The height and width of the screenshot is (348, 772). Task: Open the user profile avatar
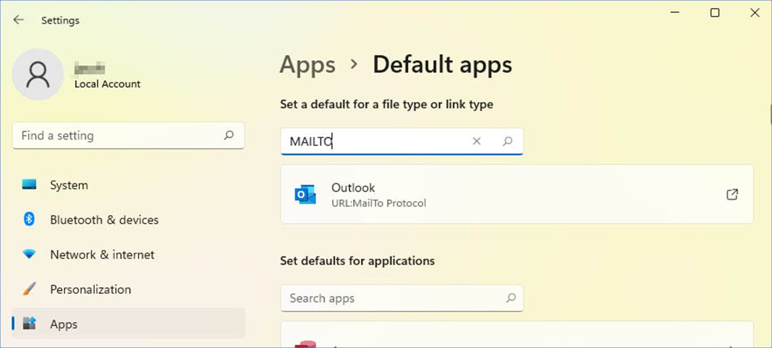point(38,74)
